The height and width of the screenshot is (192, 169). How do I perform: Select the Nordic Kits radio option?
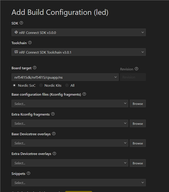pyautogui.click(x=41, y=85)
